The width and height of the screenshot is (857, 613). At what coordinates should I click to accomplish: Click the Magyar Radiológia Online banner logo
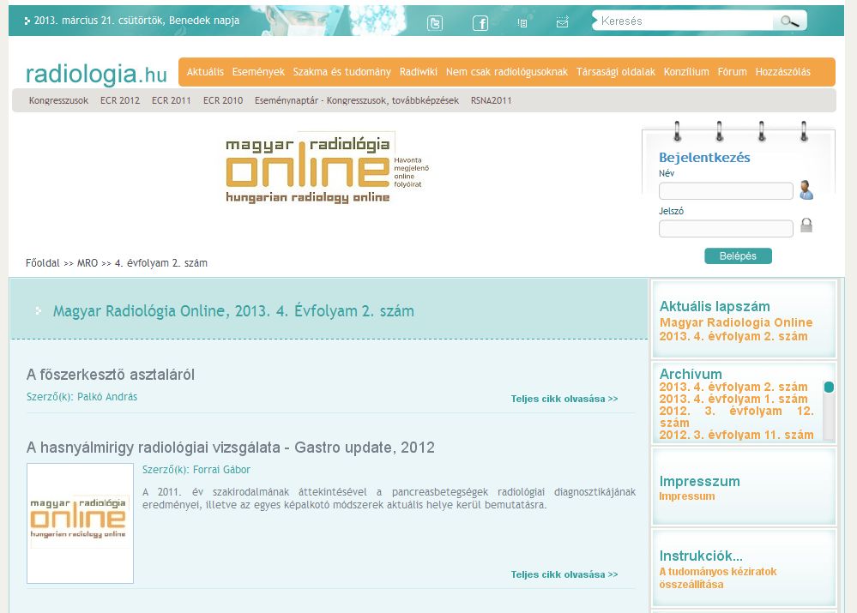coord(327,167)
